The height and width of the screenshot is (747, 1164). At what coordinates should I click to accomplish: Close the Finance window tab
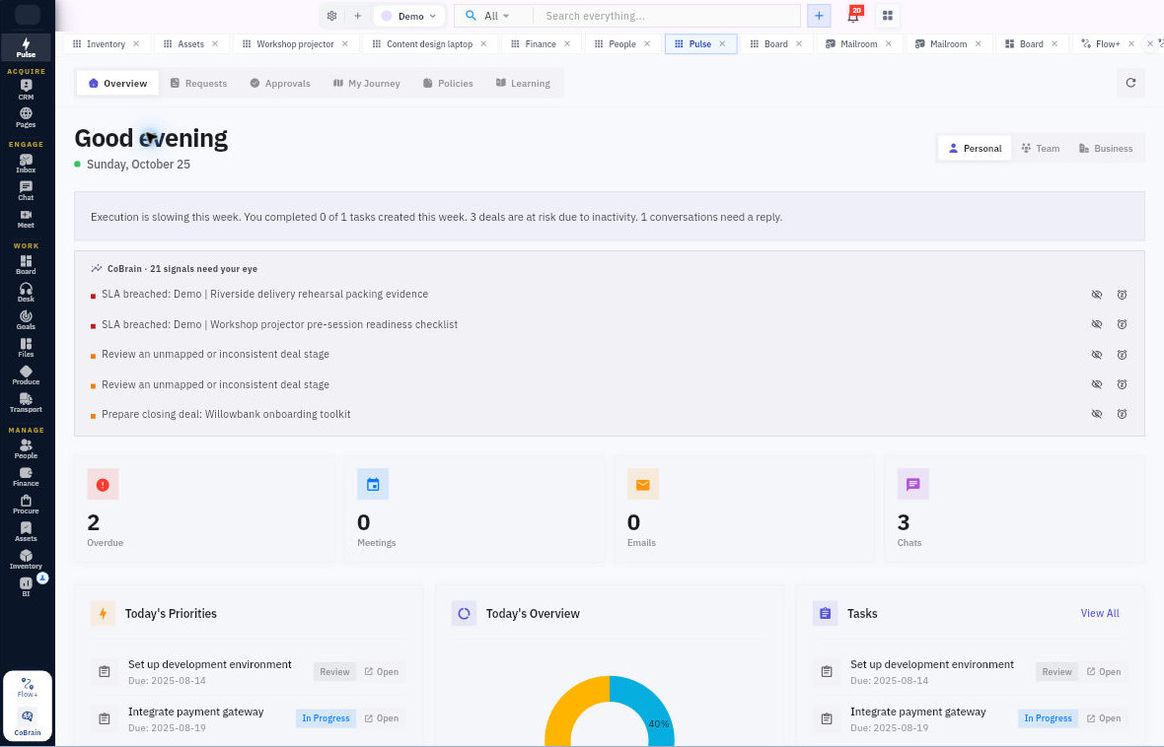567,43
